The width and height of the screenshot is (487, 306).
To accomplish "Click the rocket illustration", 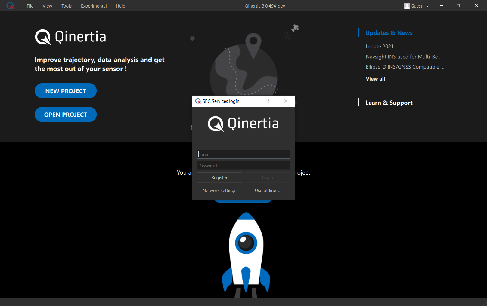I will point(246,255).
